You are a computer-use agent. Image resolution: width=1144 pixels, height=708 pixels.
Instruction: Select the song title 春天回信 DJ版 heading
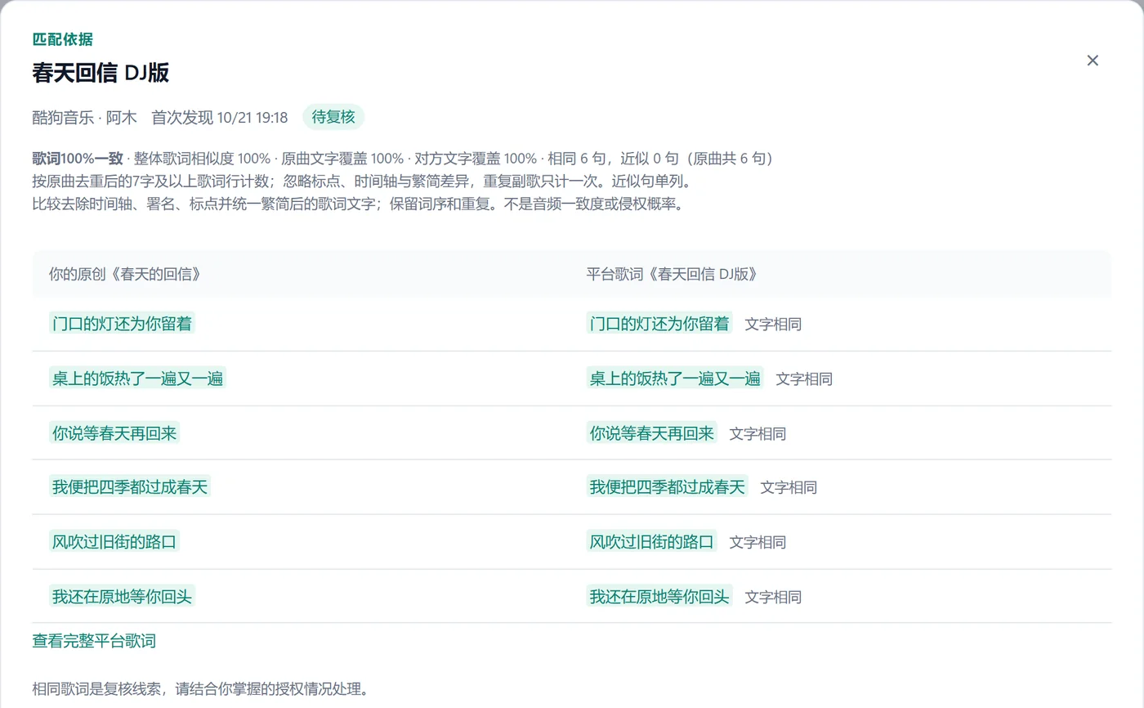(x=101, y=73)
